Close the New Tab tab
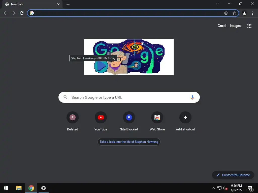Screen dimensions: 258x193 (58, 4)
